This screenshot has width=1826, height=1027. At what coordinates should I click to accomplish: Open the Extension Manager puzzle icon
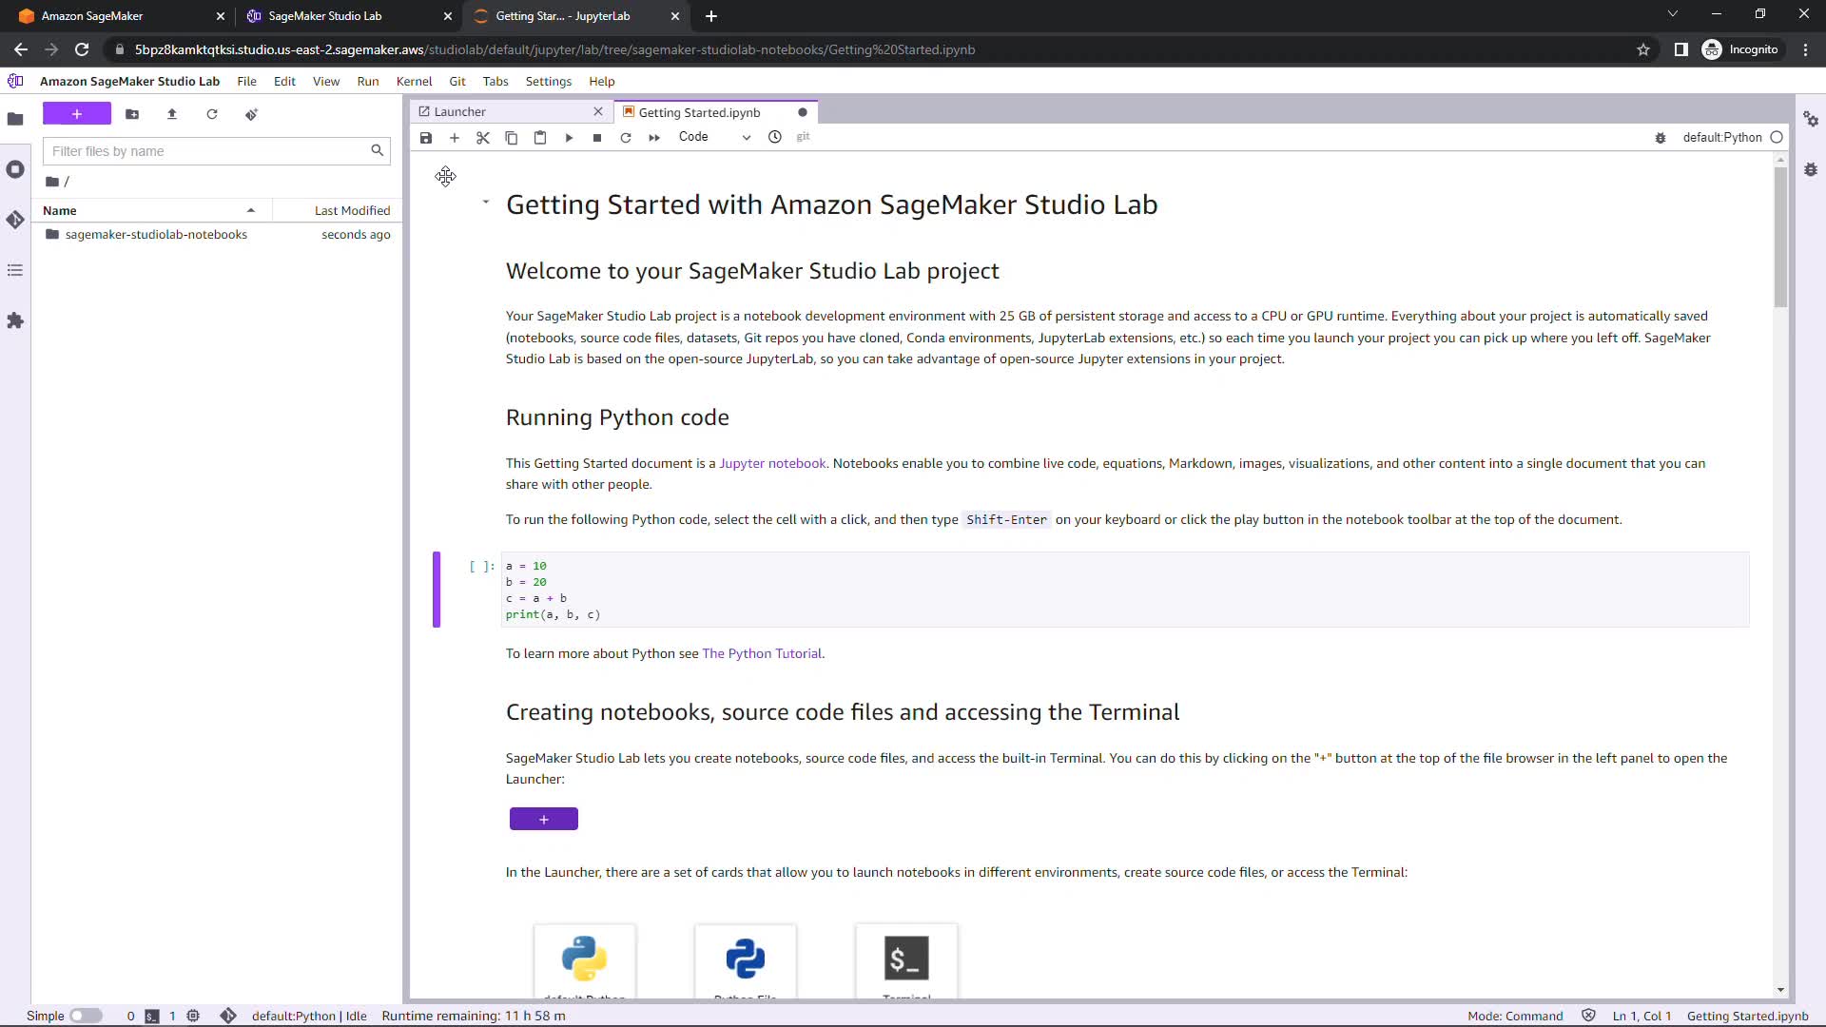[x=15, y=321]
